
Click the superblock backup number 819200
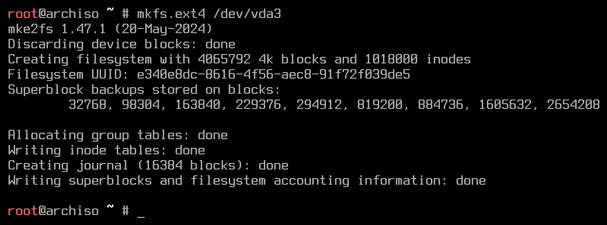[x=380, y=105]
